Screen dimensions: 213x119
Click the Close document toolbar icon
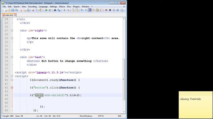(x=21, y=10)
